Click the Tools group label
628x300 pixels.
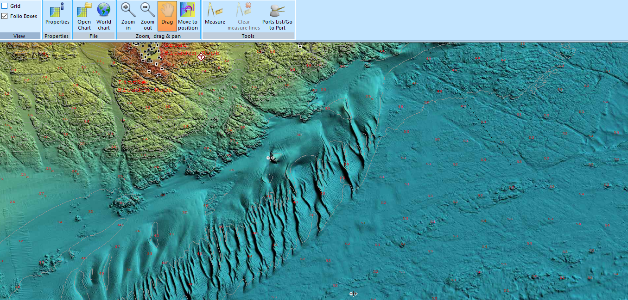click(x=248, y=36)
